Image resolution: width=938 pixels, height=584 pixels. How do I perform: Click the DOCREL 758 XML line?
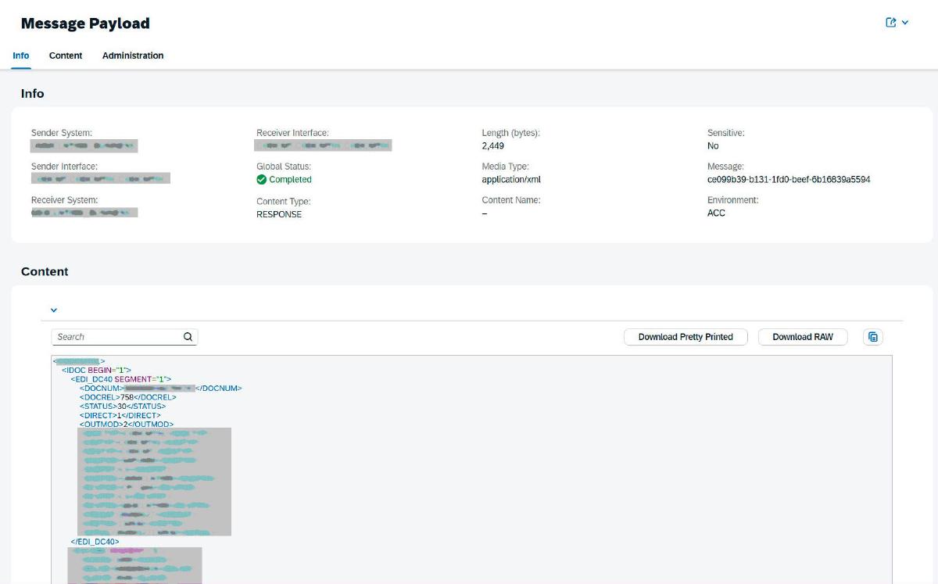(127, 397)
